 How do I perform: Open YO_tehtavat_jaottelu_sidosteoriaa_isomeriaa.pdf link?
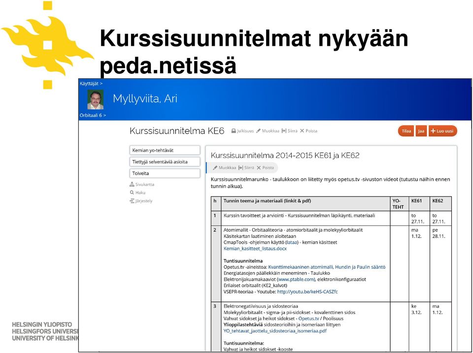(275, 331)
